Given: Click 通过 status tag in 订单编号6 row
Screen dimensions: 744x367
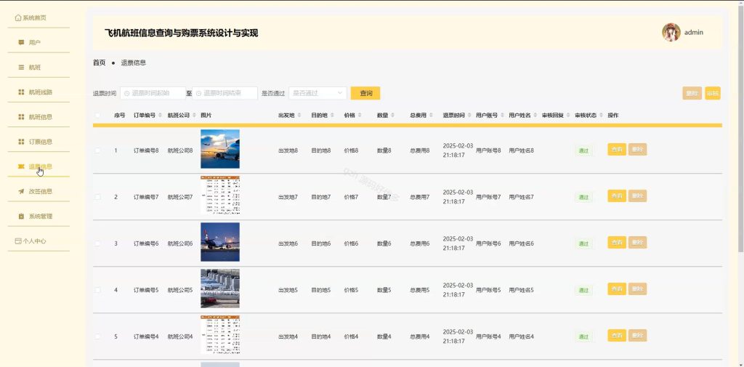Looking at the screenshot, I should pos(583,244).
